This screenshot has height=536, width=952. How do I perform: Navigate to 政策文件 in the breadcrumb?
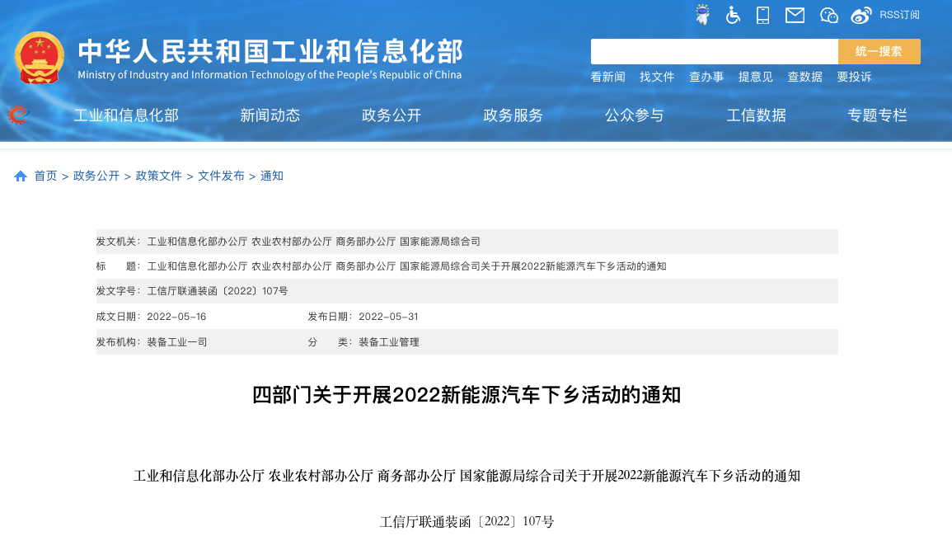click(x=159, y=176)
